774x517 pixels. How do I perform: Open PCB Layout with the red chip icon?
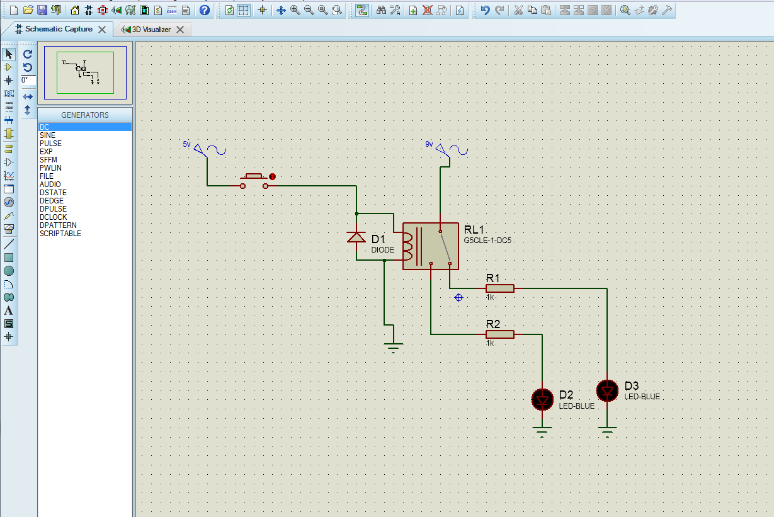click(103, 10)
